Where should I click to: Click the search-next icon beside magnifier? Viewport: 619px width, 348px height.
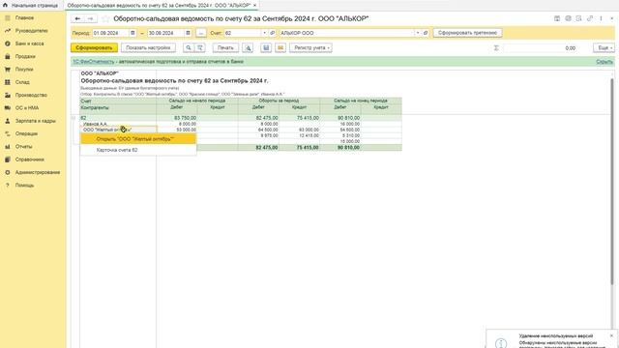coord(200,47)
